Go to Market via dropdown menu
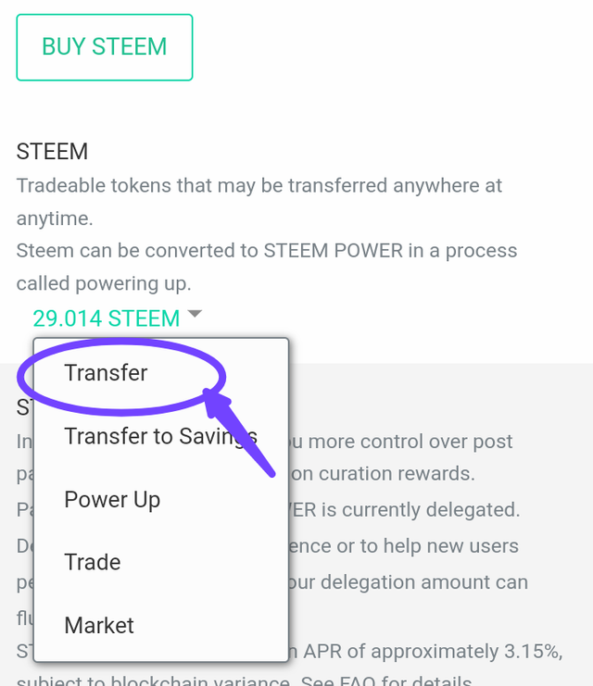Image resolution: width=593 pixels, height=686 pixels. click(99, 626)
